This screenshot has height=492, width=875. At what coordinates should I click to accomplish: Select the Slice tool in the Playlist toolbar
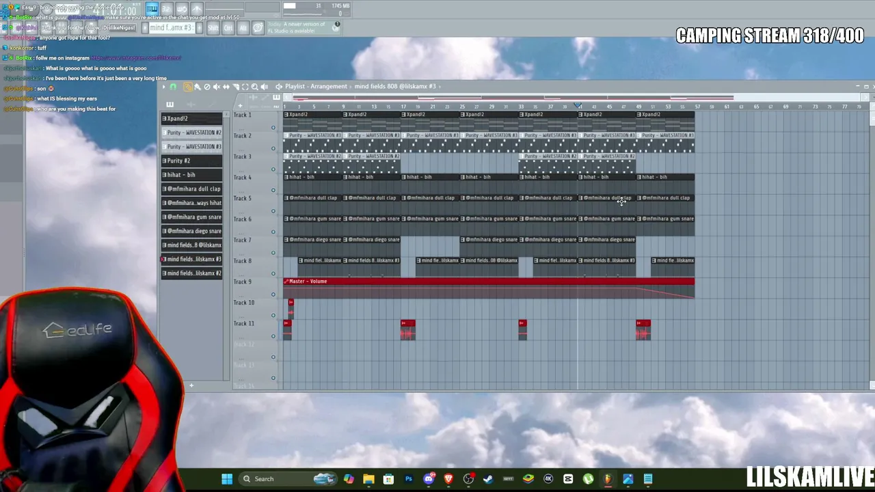tap(236, 87)
